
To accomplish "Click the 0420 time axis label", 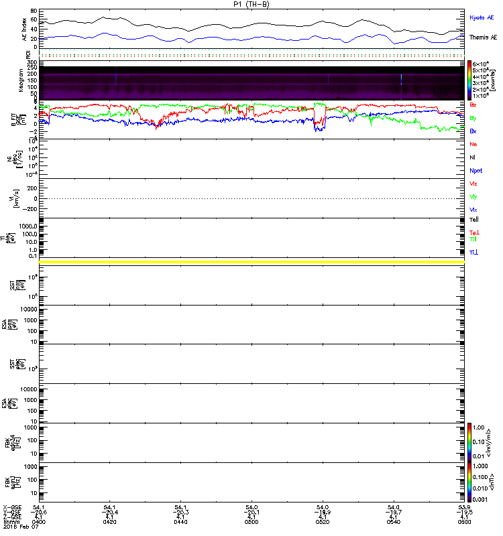I will 109,522.
